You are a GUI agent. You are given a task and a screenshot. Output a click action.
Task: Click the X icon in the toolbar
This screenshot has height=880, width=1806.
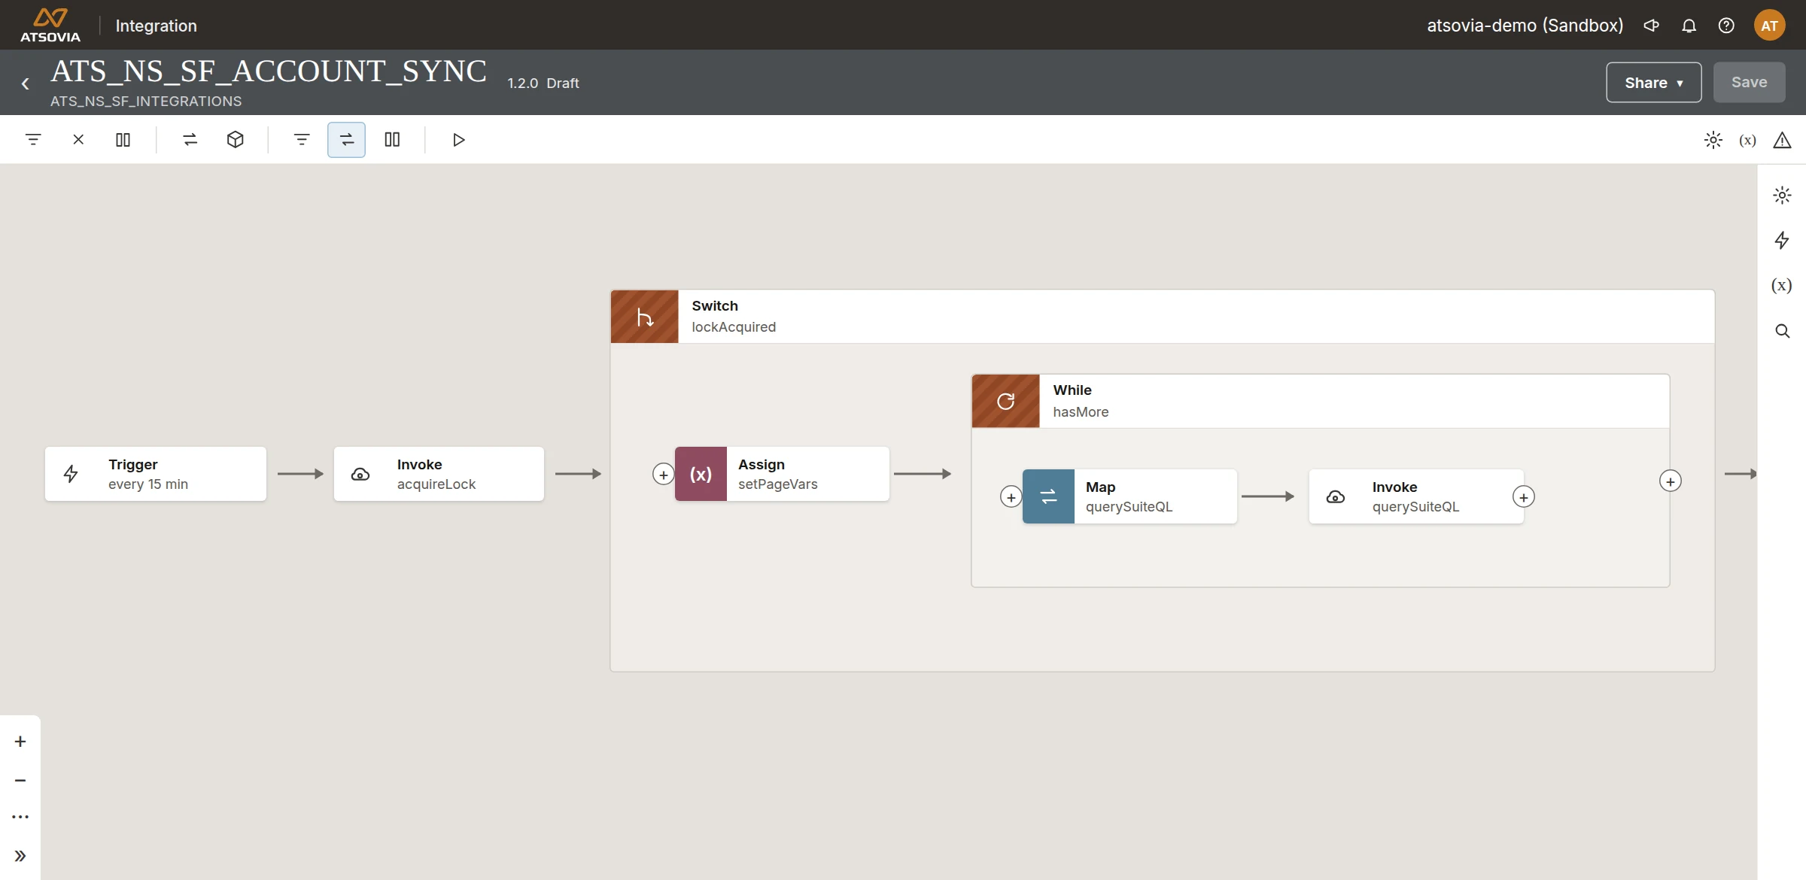point(78,140)
